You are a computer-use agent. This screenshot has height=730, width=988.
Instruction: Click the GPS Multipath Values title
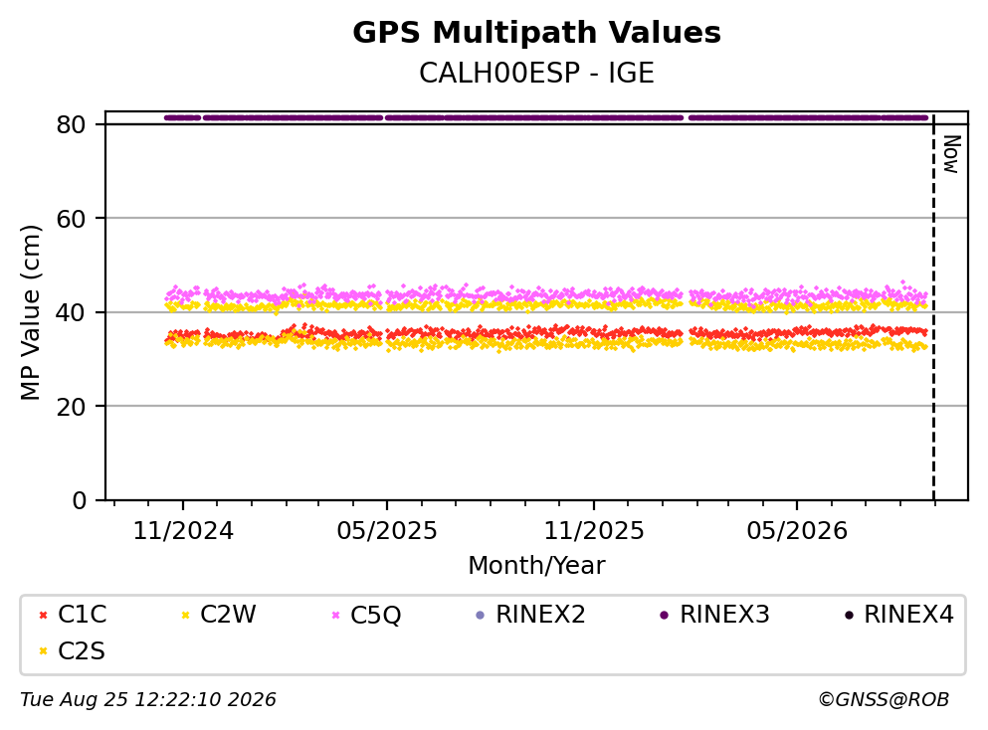537,33
